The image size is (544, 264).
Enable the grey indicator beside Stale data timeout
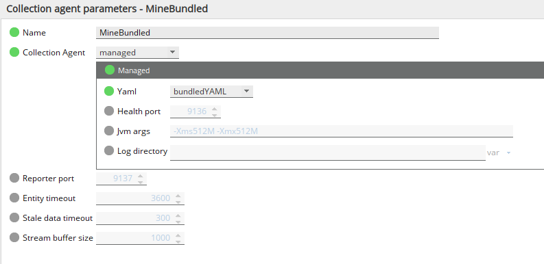pyautogui.click(x=14, y=218)
